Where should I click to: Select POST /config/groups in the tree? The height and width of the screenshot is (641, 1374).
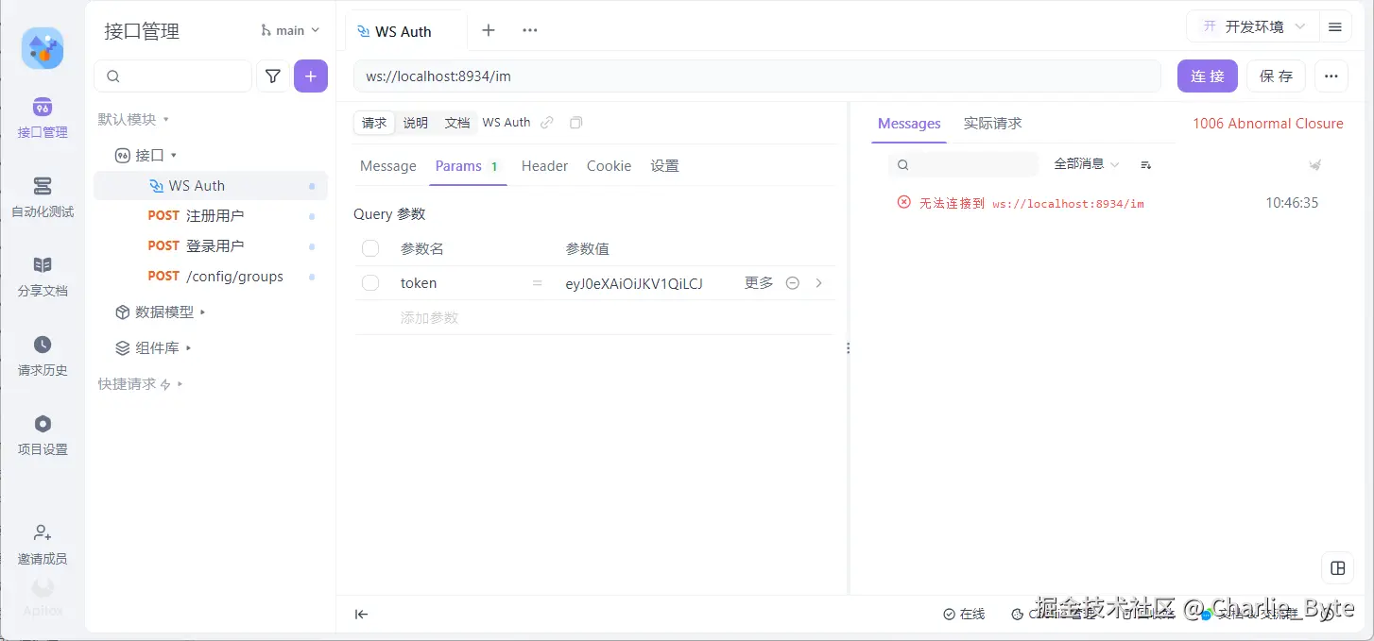[x=211, y=277]
